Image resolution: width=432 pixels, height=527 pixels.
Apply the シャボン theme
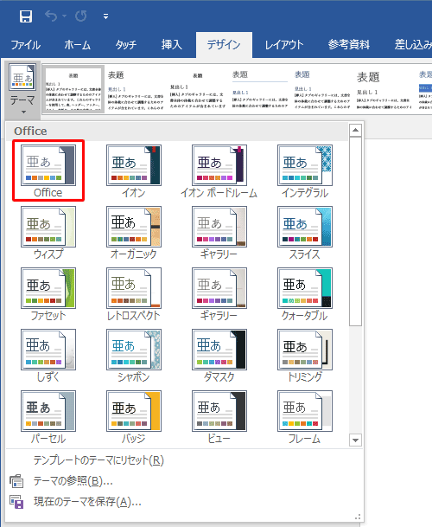click(x=134, y=356)
